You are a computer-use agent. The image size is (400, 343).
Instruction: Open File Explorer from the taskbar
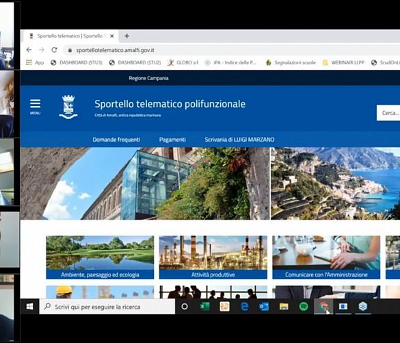[x=284, y=307]
